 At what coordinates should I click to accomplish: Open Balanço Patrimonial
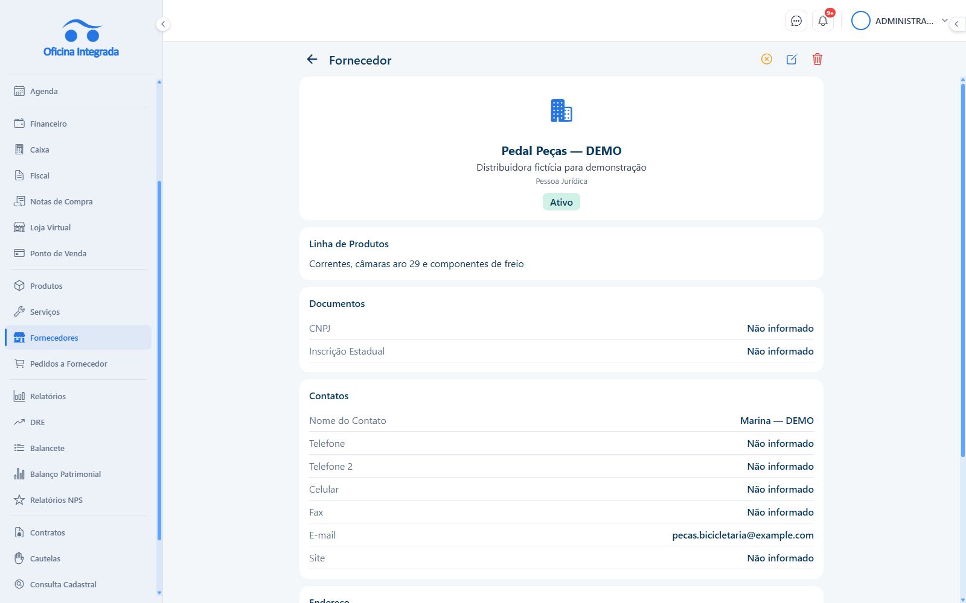[78, 474]
